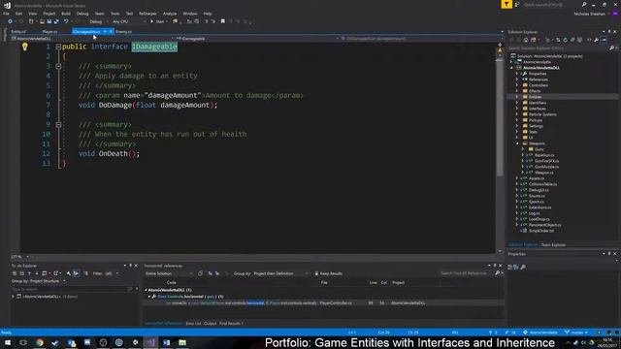Click the Solution Explorer properties wrench icon

[596, 40]
